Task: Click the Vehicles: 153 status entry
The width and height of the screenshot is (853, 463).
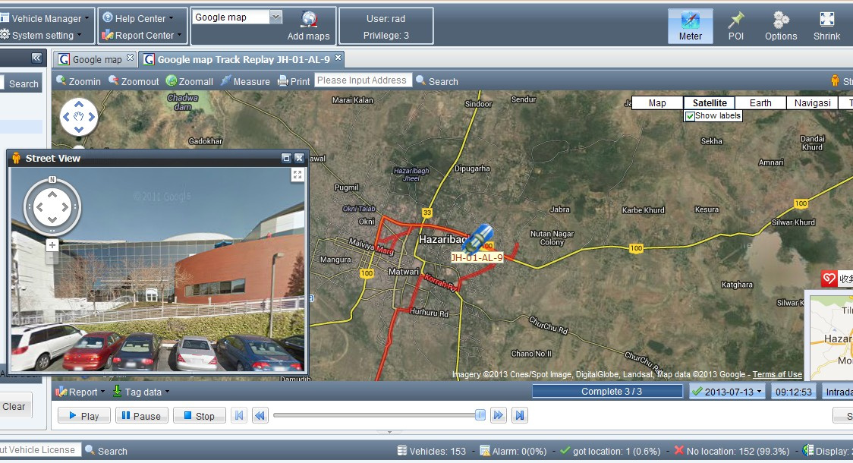Action: click(x=432, y=451)
